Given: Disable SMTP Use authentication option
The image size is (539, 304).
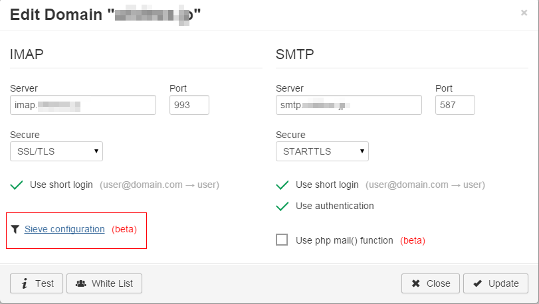Looking at the screenshot, I should [282, 206].
